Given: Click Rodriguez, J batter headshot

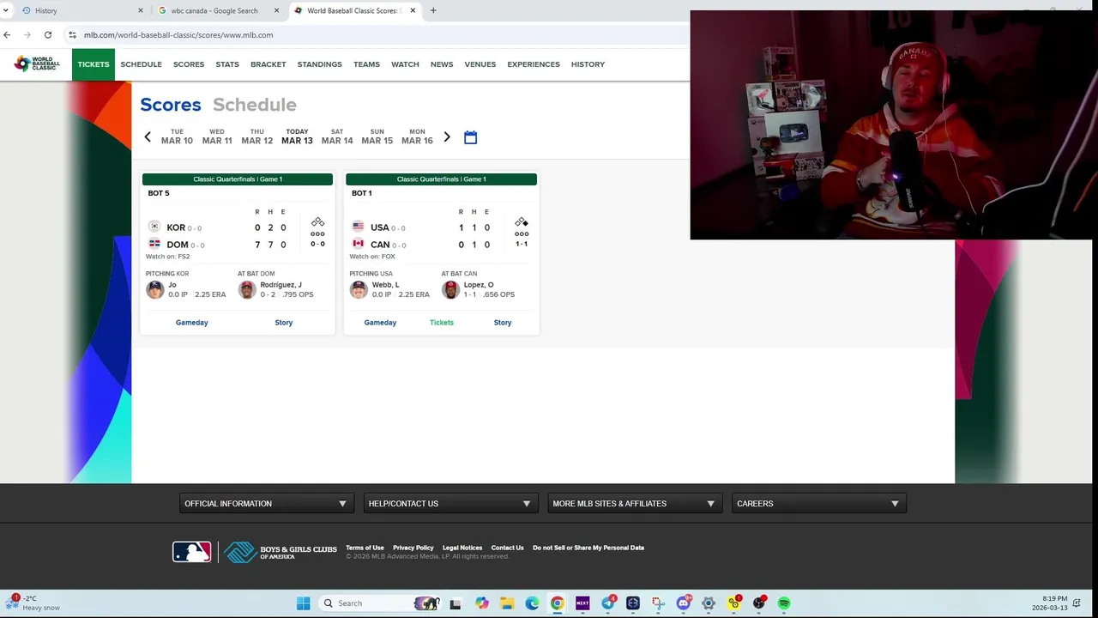Looking at the screenshot, I should coord(247,289).
